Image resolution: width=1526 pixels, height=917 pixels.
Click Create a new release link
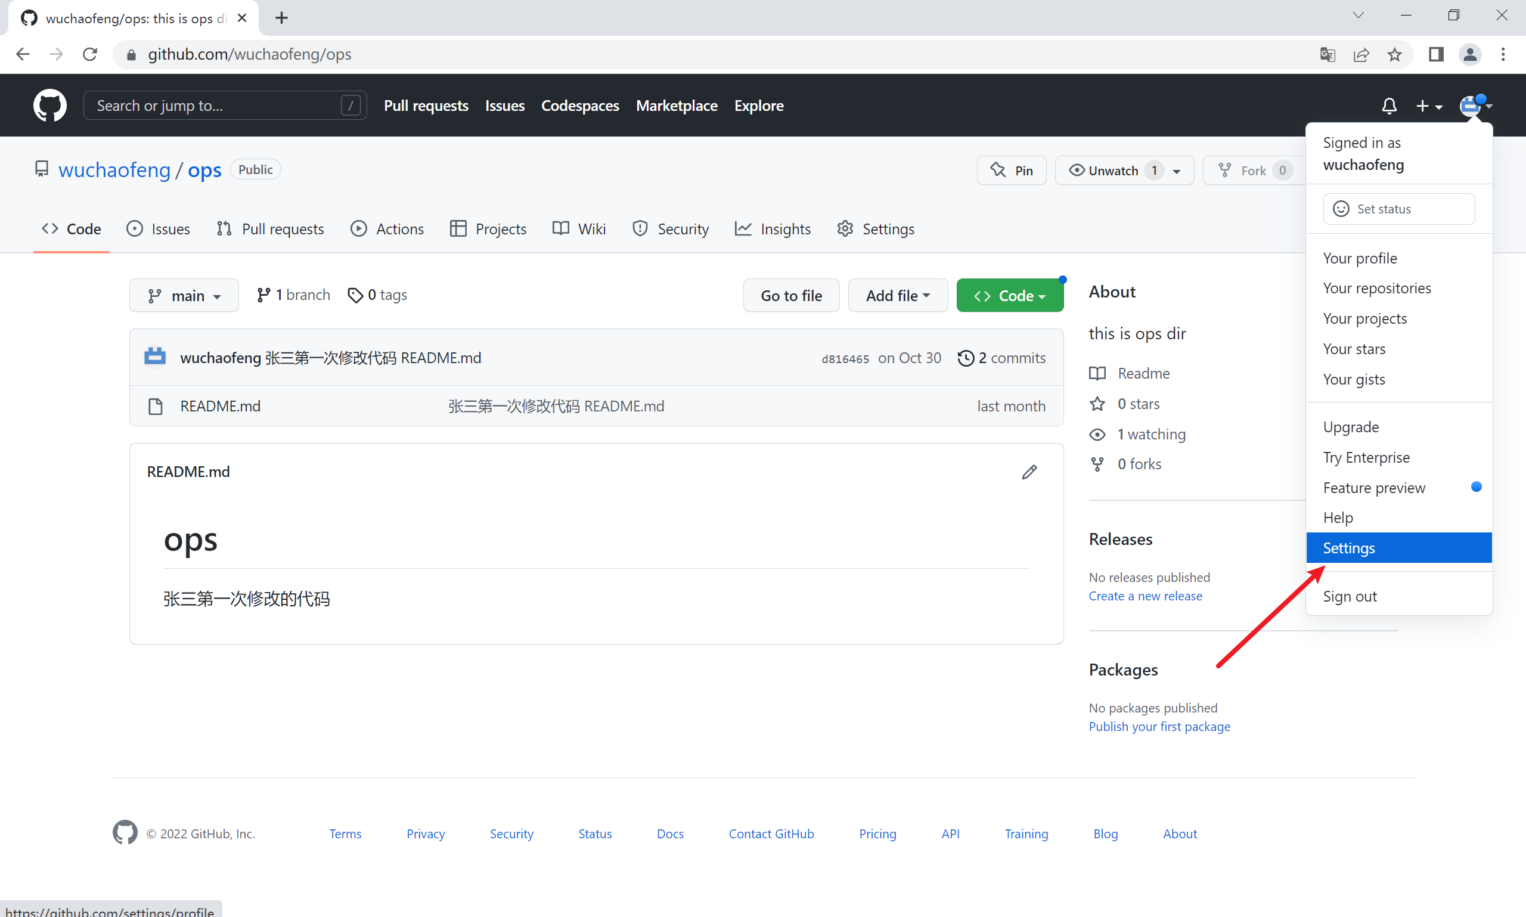pyautogui.click(x=1145, y=596)
